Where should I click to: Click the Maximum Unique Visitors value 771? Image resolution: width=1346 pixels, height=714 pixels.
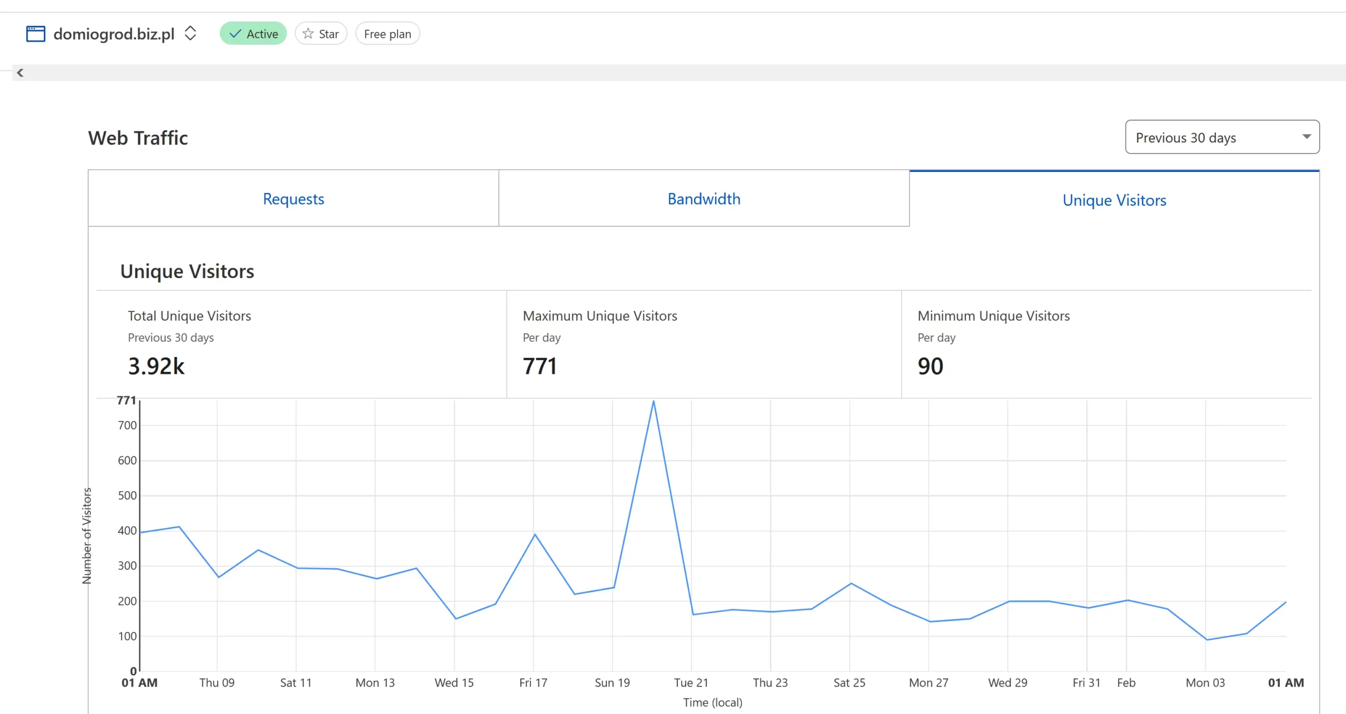(x=539, y=366)
